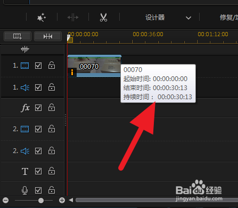Click the audio waveform marker track icon
Image resolution: width=238 pixels, height=208 pixels.
[x=25, y=49]
